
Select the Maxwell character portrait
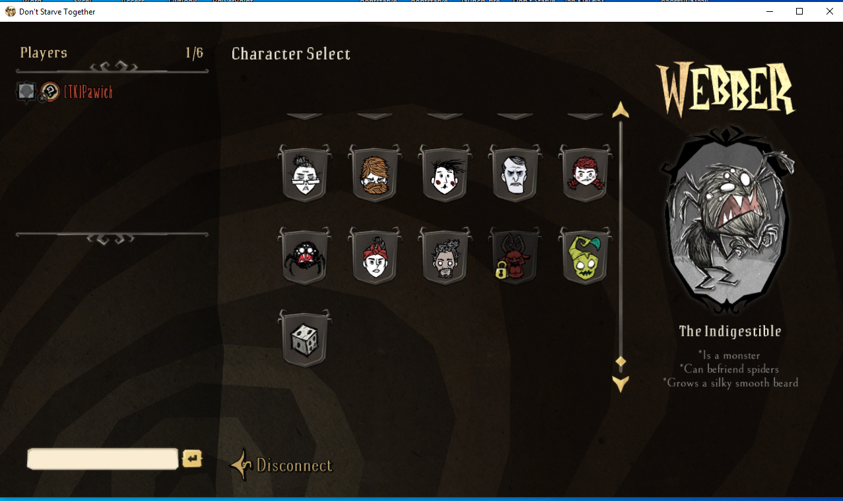point(515,174)
